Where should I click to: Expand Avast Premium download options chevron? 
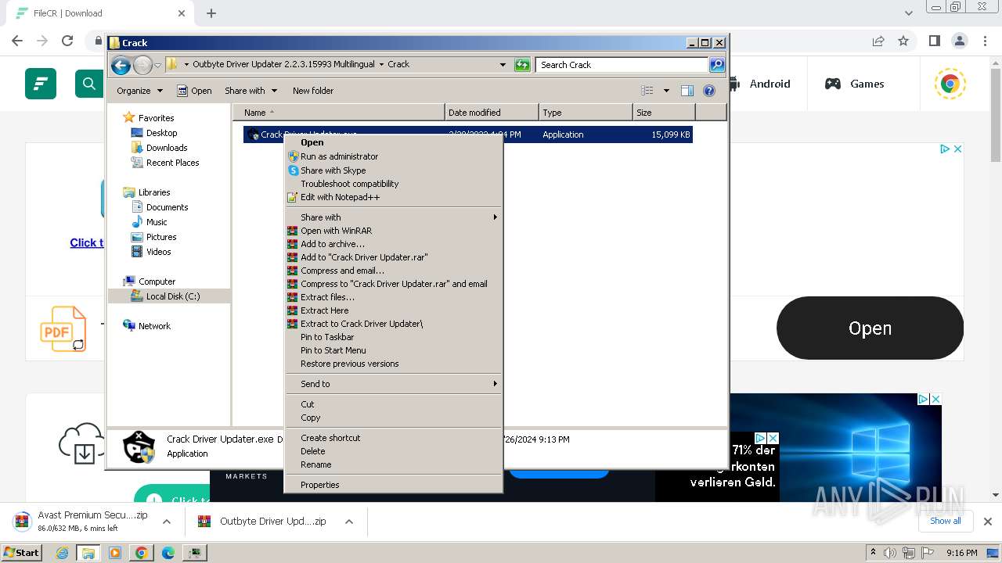167,522
